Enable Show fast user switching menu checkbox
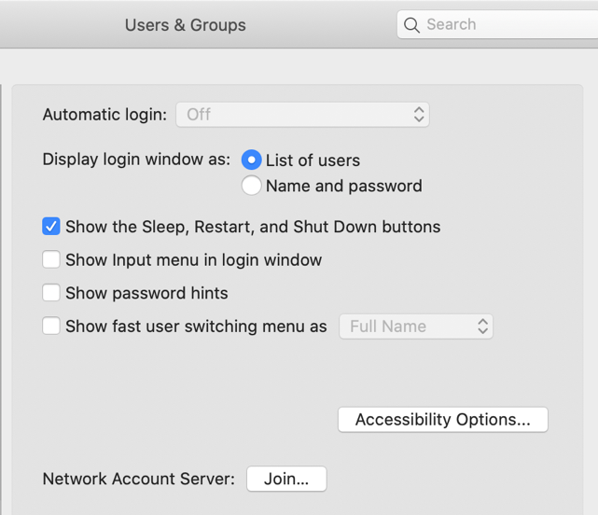 [x=51, y=327]
